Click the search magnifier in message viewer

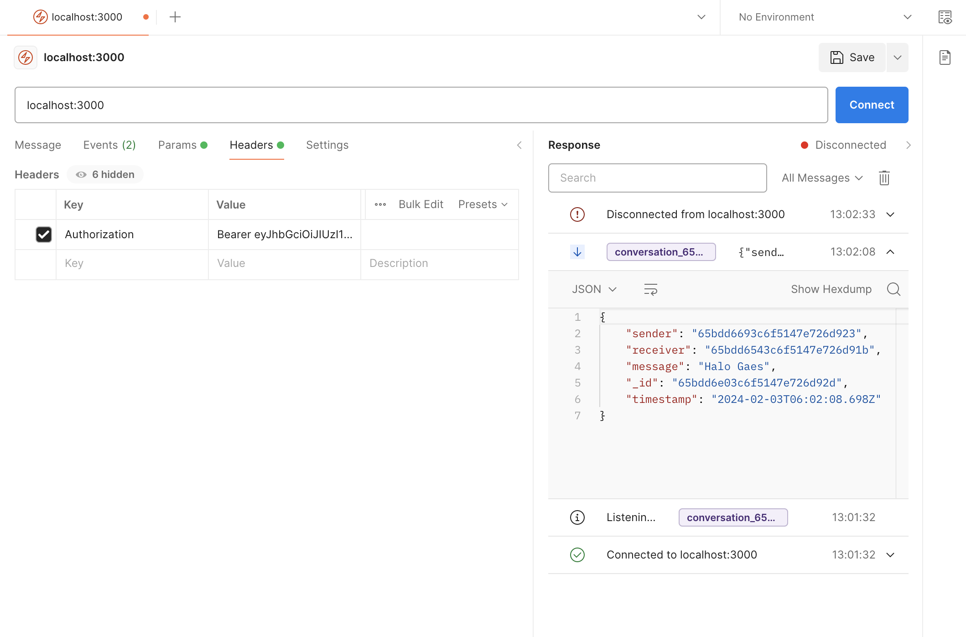point(893,289)
